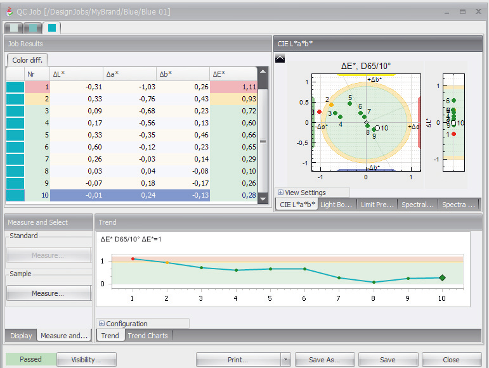Click trend chart orange marker at sample 2
Viewport: 489px width, 368px height.
167,263
